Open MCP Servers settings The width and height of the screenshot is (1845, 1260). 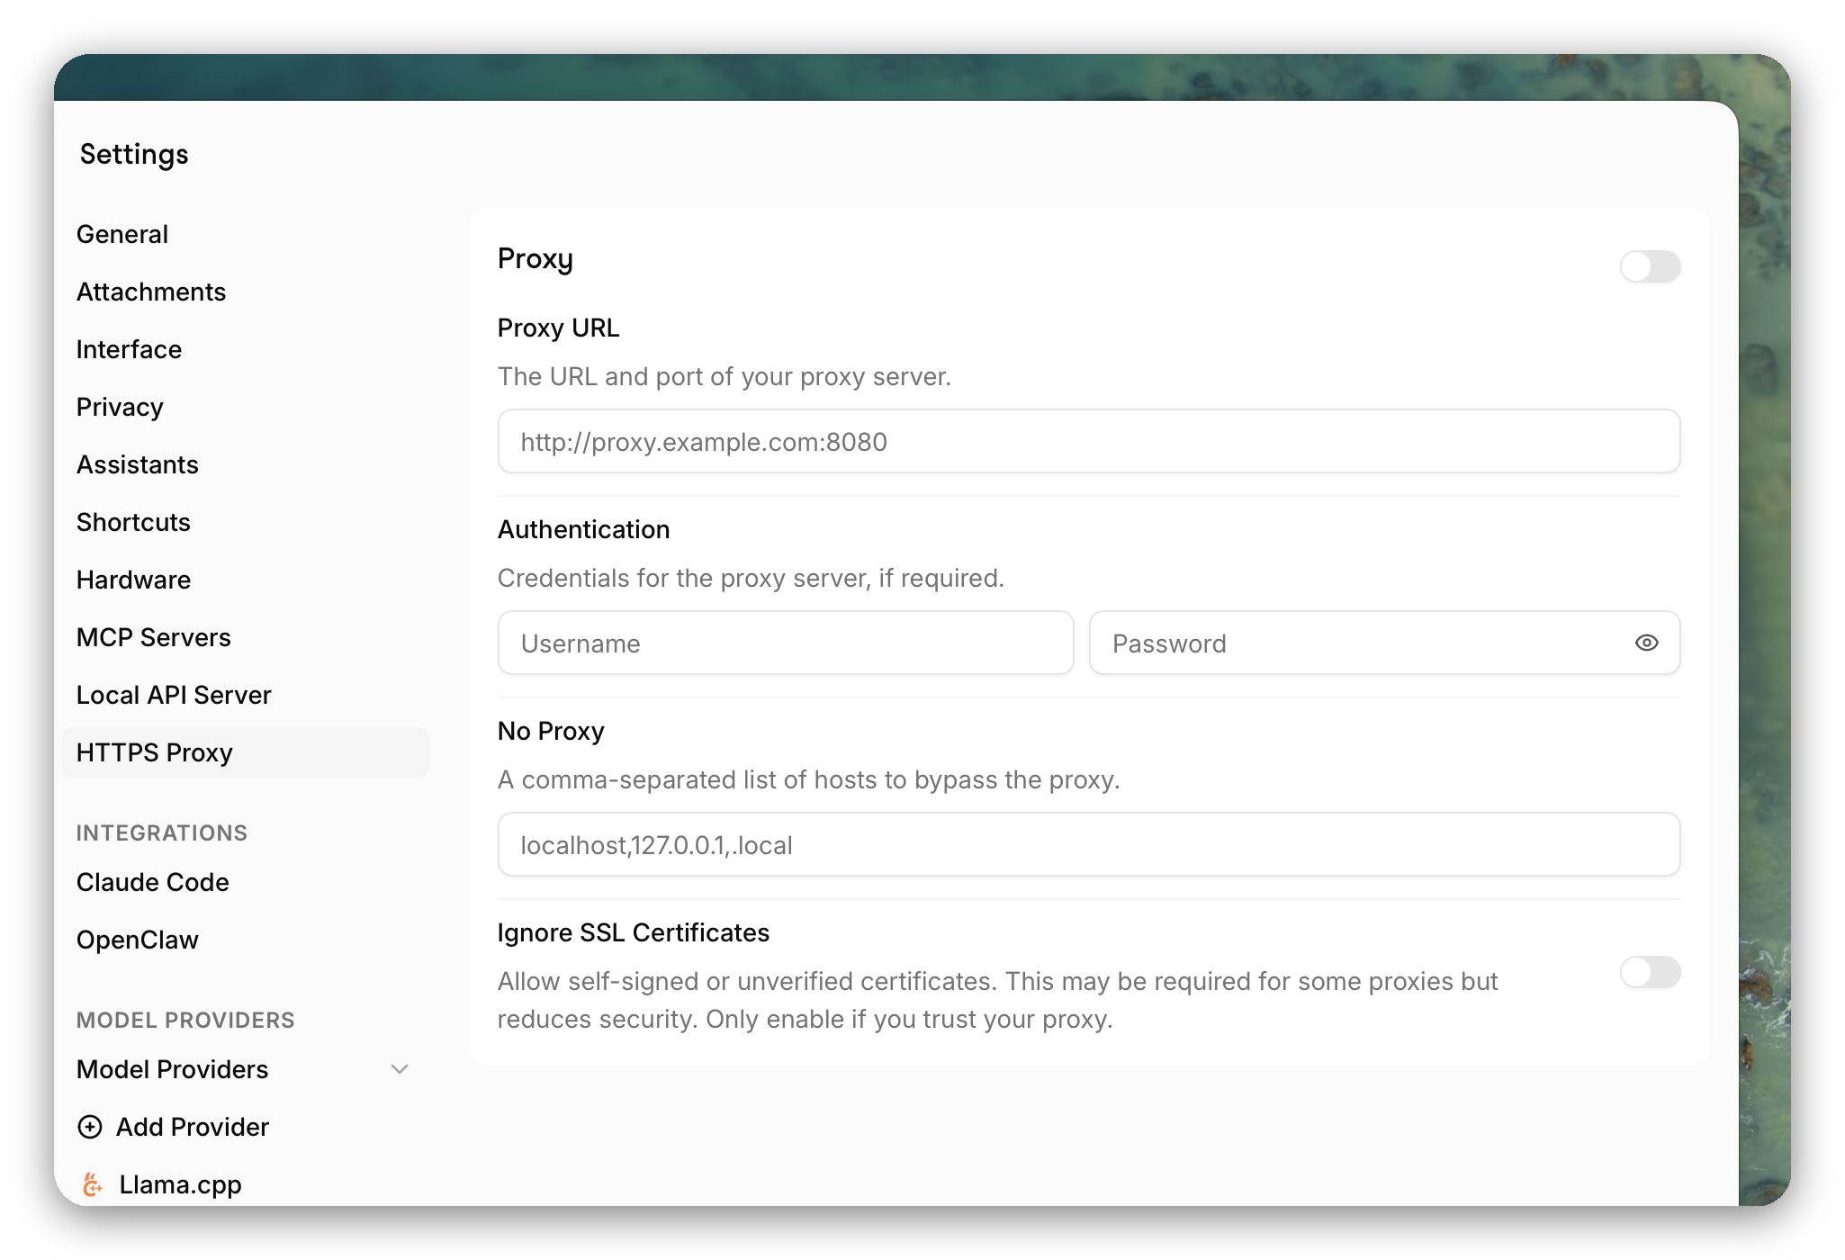153,637
